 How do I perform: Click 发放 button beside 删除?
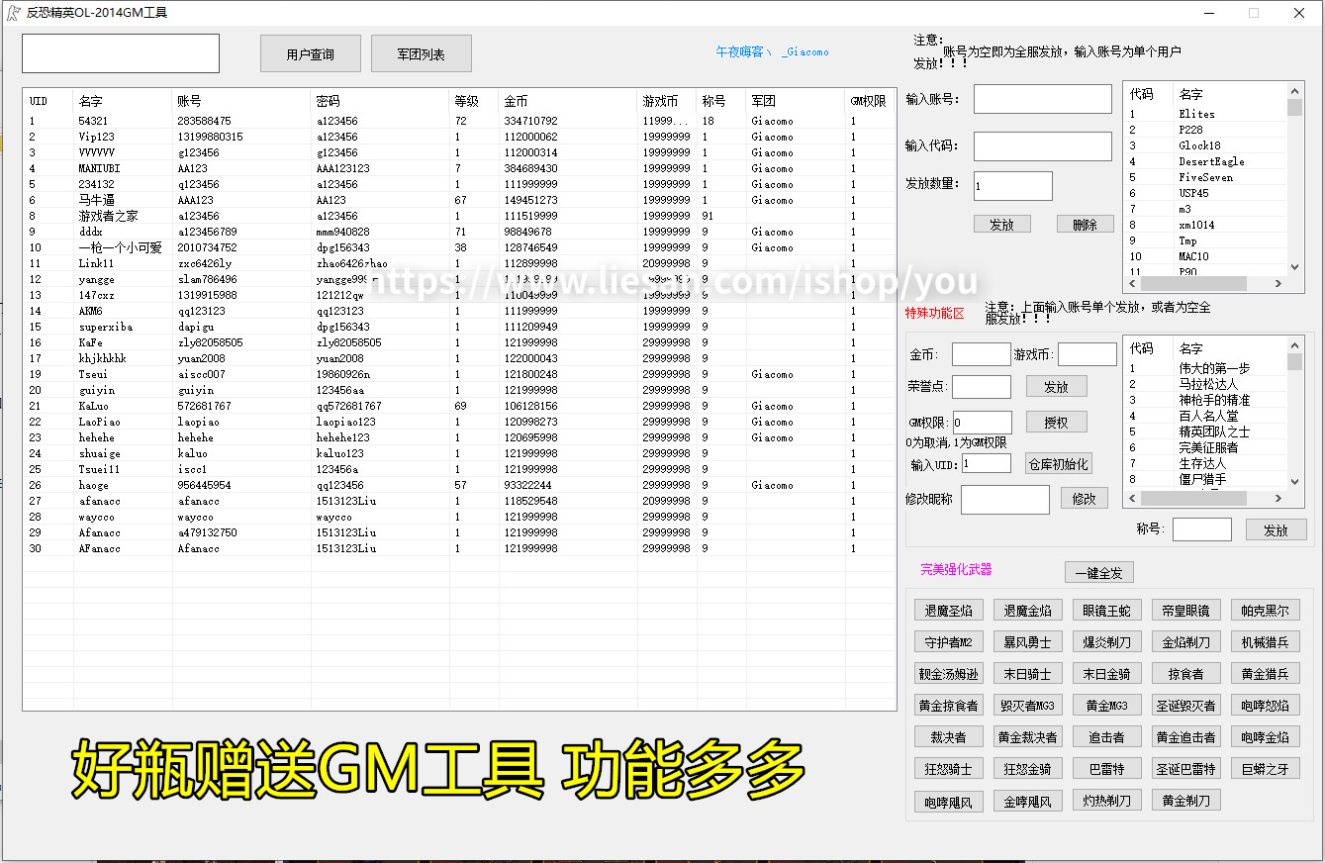(1001, 225)
